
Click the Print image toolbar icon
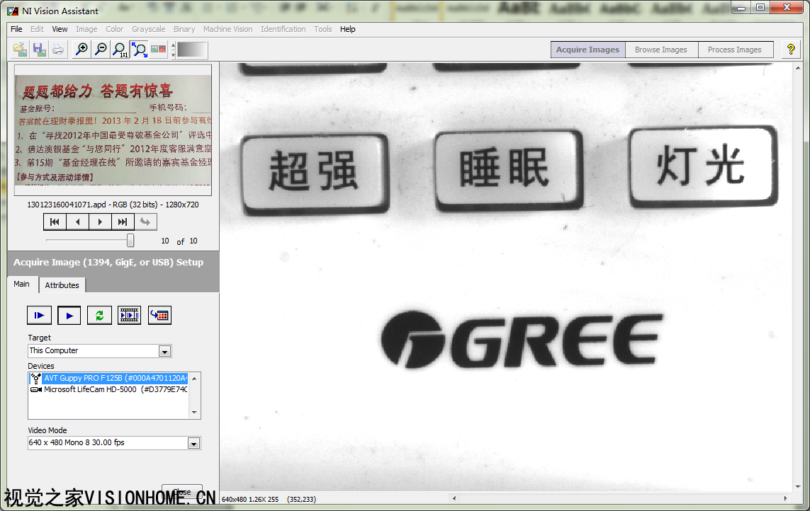tap(58, 50)
